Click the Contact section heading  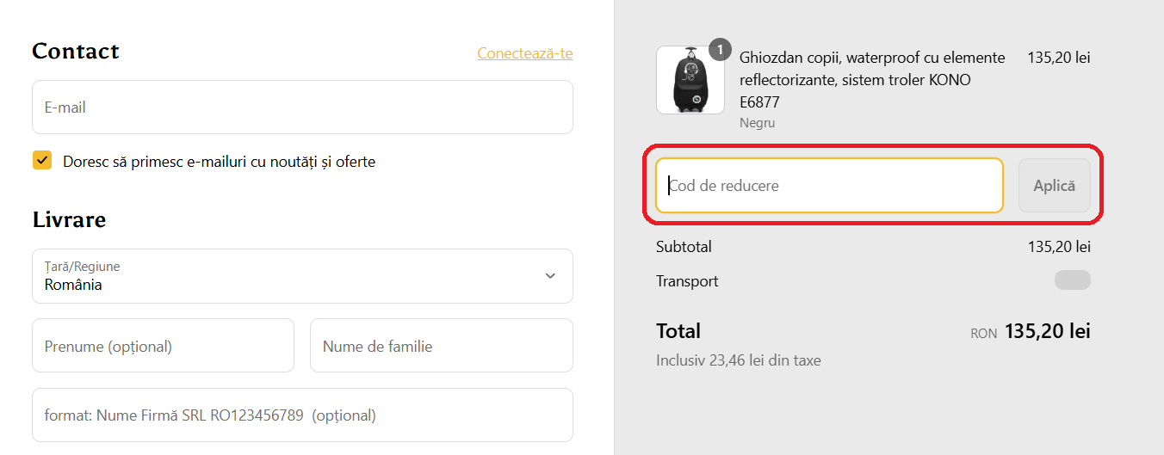[76, 52]
